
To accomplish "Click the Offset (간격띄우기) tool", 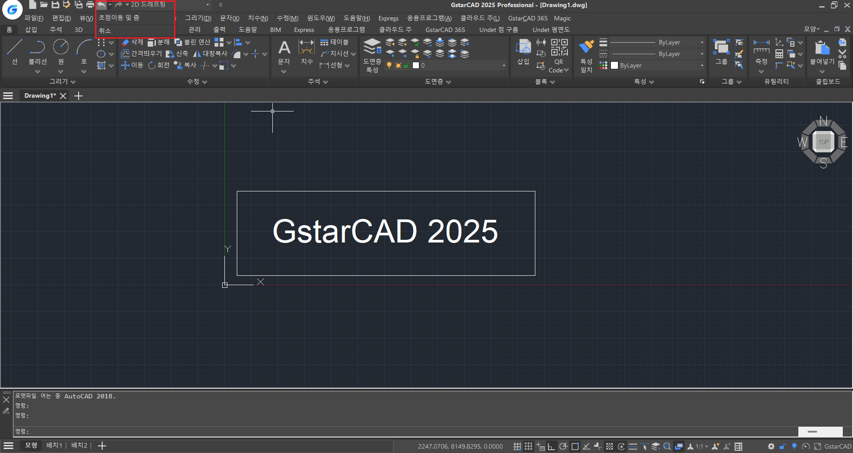I will (x=141, y=54).
